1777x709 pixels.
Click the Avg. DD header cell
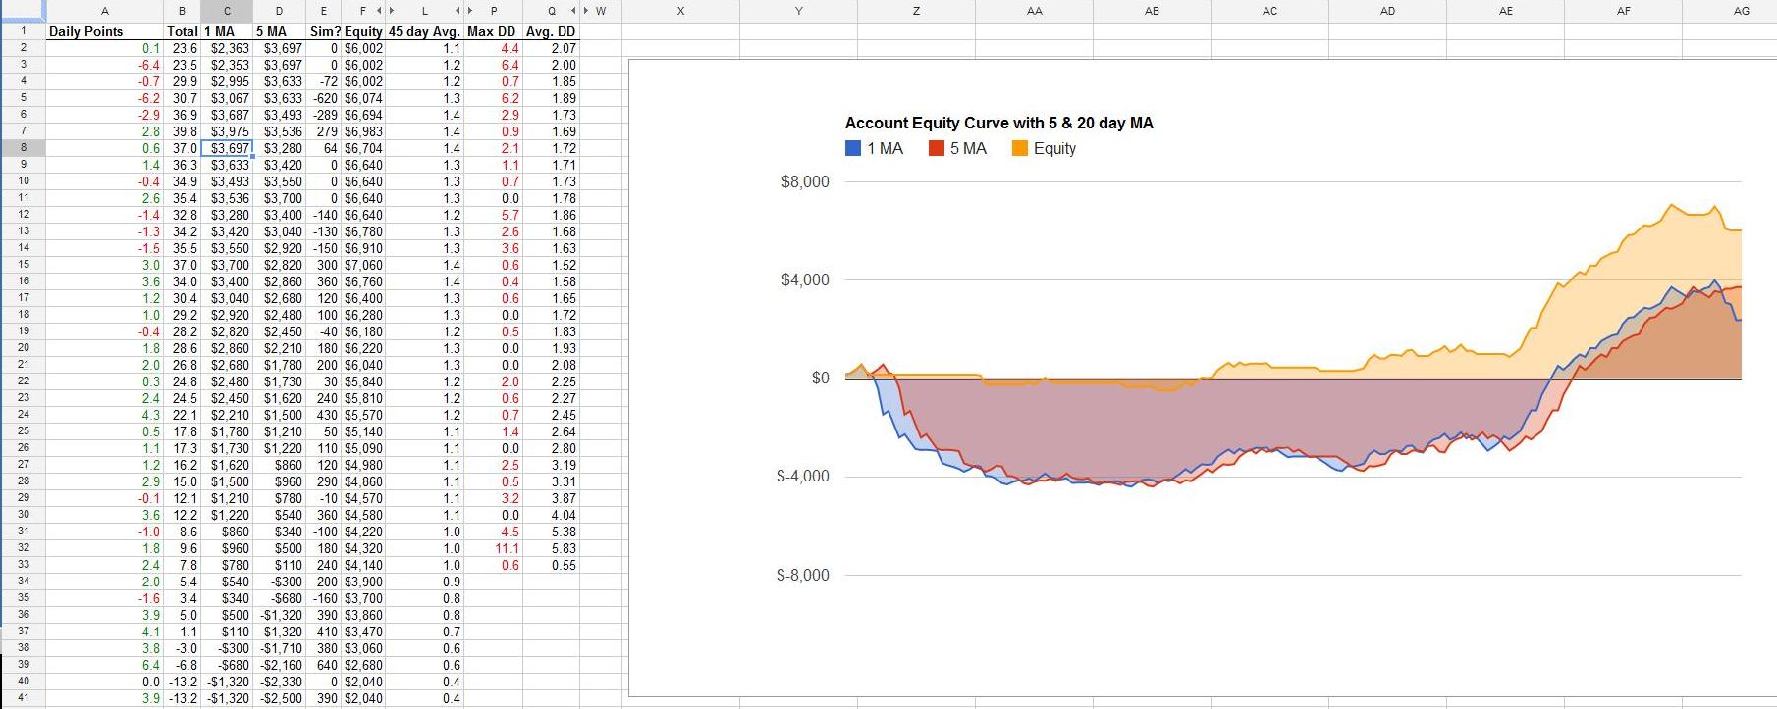click(x=551, y=31)
